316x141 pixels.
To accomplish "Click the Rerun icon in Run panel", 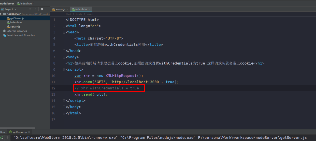I will tap(2, 138).
